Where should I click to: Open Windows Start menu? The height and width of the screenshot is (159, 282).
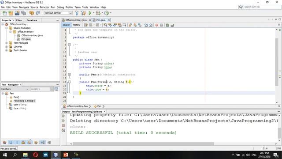coord(5,155)
